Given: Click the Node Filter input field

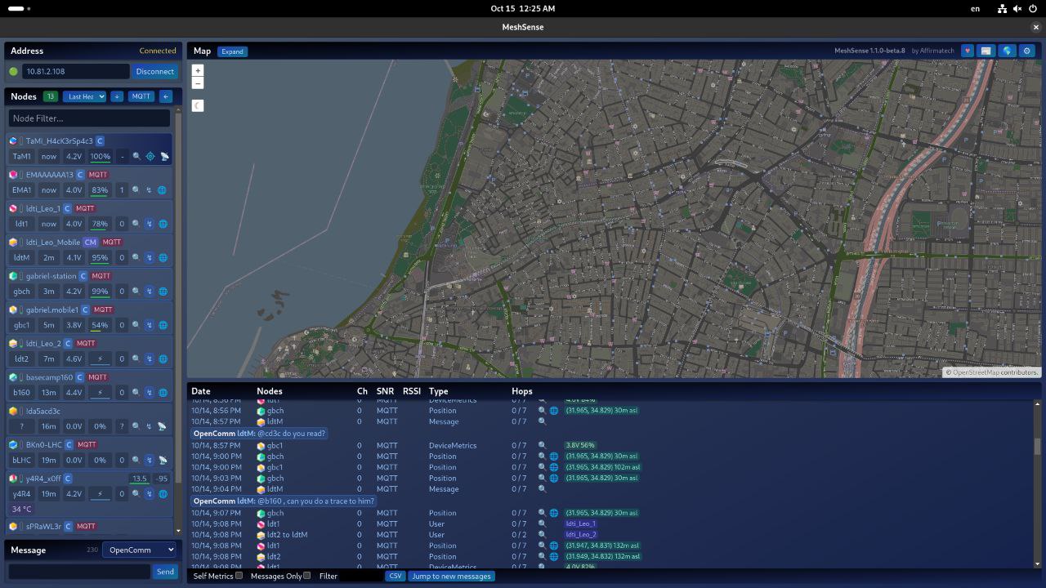Looking at the screenshot, I should pos(89,118).
